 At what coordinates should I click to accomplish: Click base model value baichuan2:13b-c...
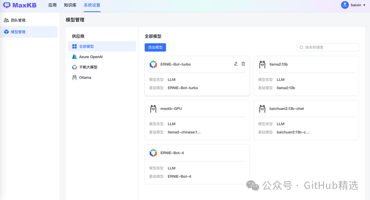point(293,132)
